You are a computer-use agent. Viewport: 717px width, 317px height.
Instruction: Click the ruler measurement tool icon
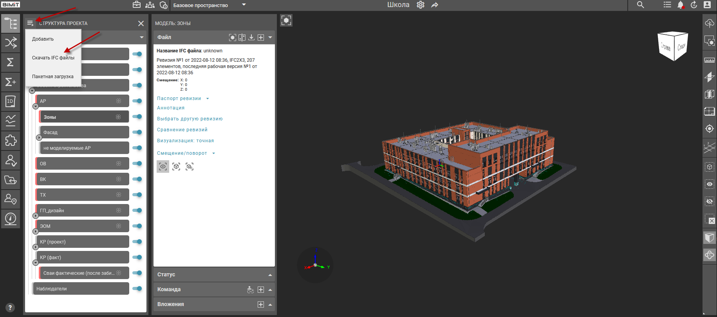click(709, 60)
